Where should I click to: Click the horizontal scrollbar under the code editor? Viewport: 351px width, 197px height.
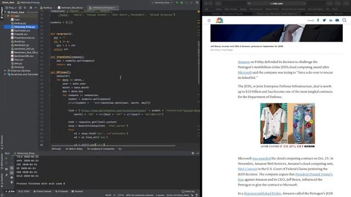(x=113, y=146)
